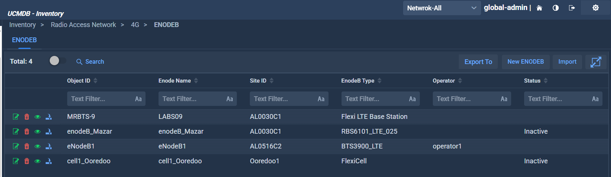Open settings gear icon
The width and height of the screenshot is (611, 177).
pos(595,8)
